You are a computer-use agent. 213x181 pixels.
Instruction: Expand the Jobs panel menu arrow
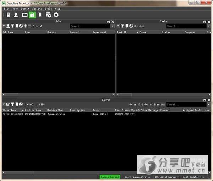click(x=4, y=26)
